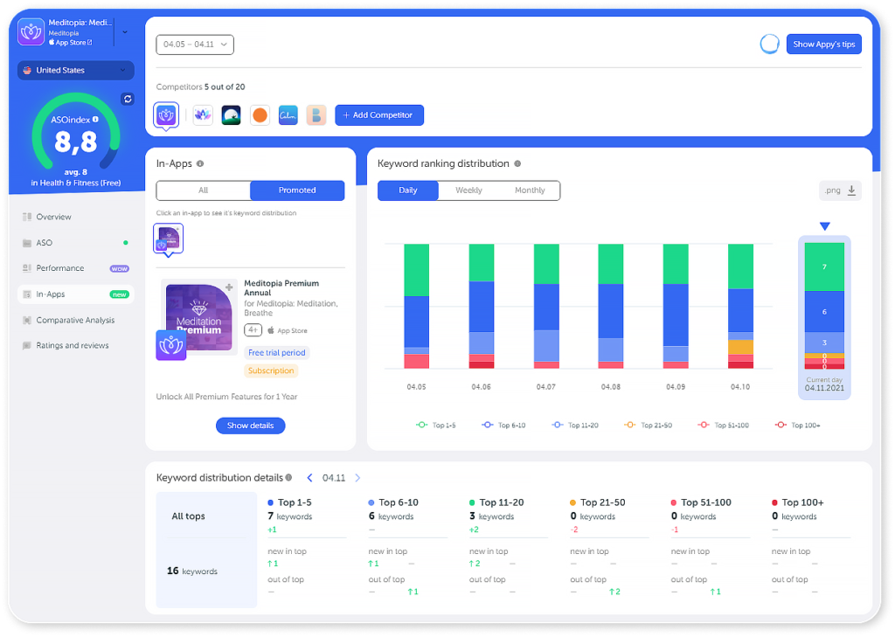Click the Comparative Analysis sidebar icon

click(x=27, y=320)
